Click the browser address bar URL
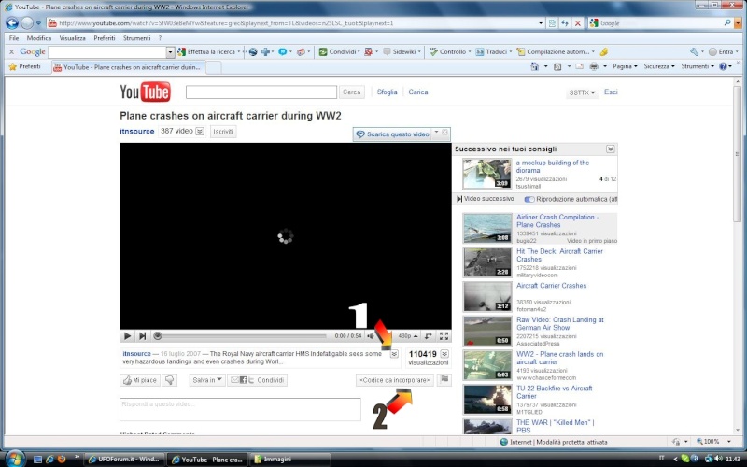This screenshot has width=747, height=467. 226,22
